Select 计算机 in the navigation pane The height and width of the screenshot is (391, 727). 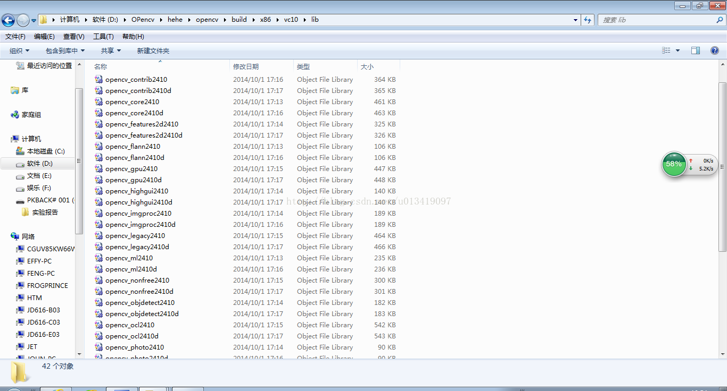coord(26,139)
